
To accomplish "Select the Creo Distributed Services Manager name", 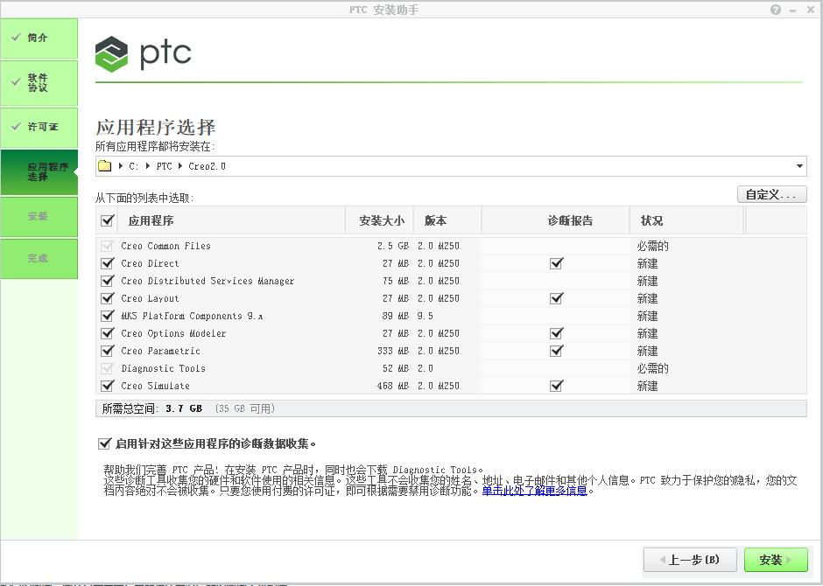I will [208, 281].
